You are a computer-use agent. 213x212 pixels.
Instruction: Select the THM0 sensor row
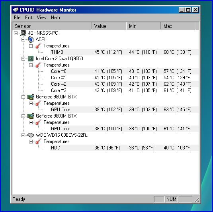click(124, 52)
